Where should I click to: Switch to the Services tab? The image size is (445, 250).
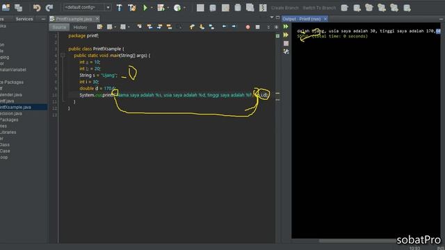pyautogui.click(x=24, y=19)
